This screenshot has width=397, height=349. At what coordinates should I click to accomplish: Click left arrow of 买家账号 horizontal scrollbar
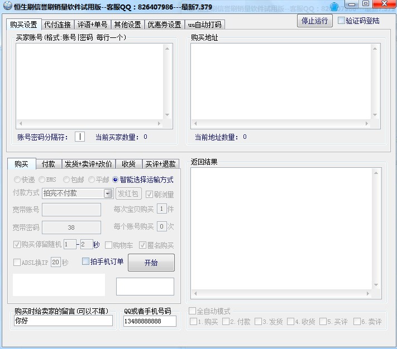[x=21, y=123]
